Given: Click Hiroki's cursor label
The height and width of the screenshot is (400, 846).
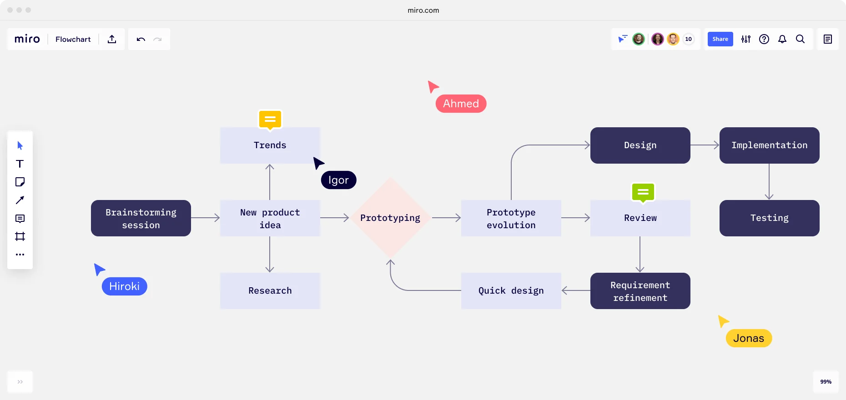Looking at the screenshot, I should (x=125, y=286).
